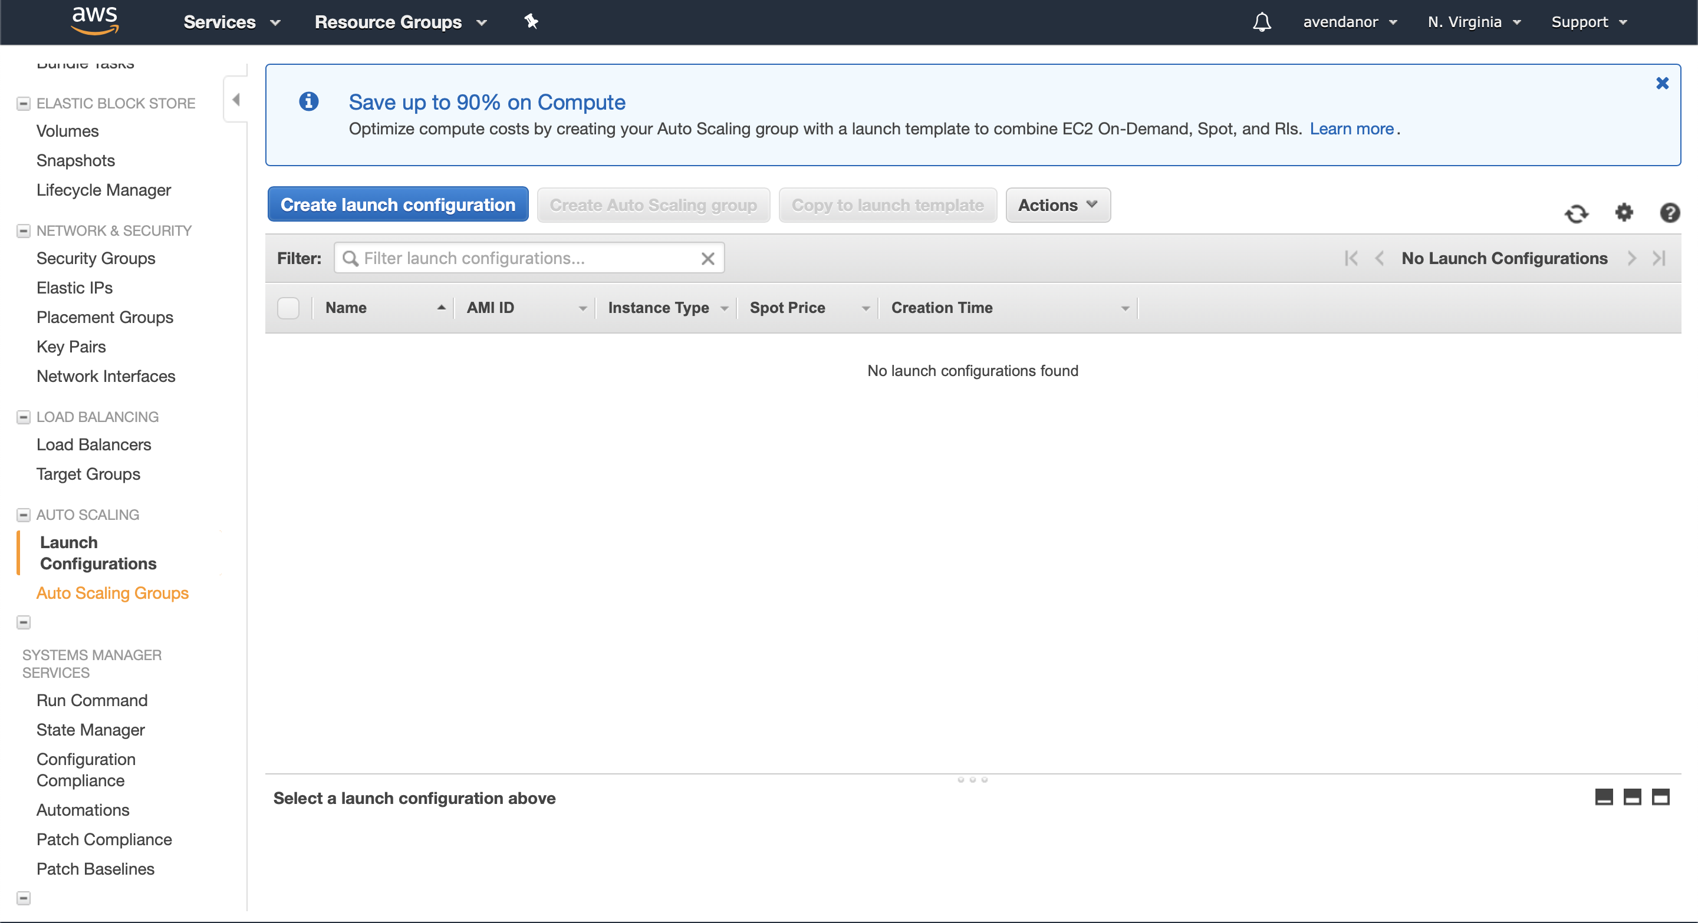The image size is (1698, 923).
Task: Maximize the details pane with rightmost layout icon
Action: pyautogui.click(x=1660, y=797)
